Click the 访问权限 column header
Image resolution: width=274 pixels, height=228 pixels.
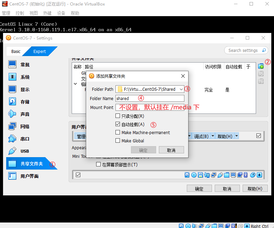pyautogui.click(x=214, y=67)
